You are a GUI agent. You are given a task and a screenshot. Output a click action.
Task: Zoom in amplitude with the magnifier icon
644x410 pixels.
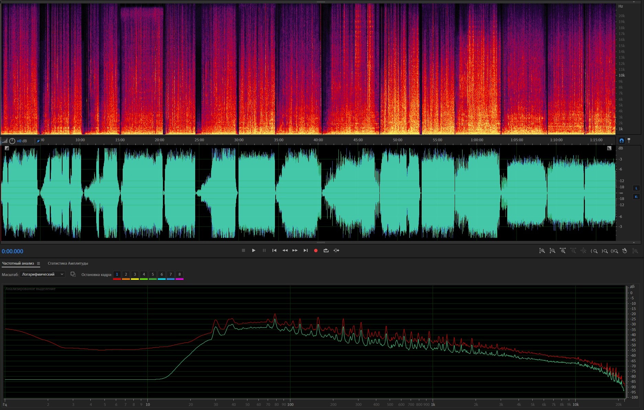[x=542, y=251]
